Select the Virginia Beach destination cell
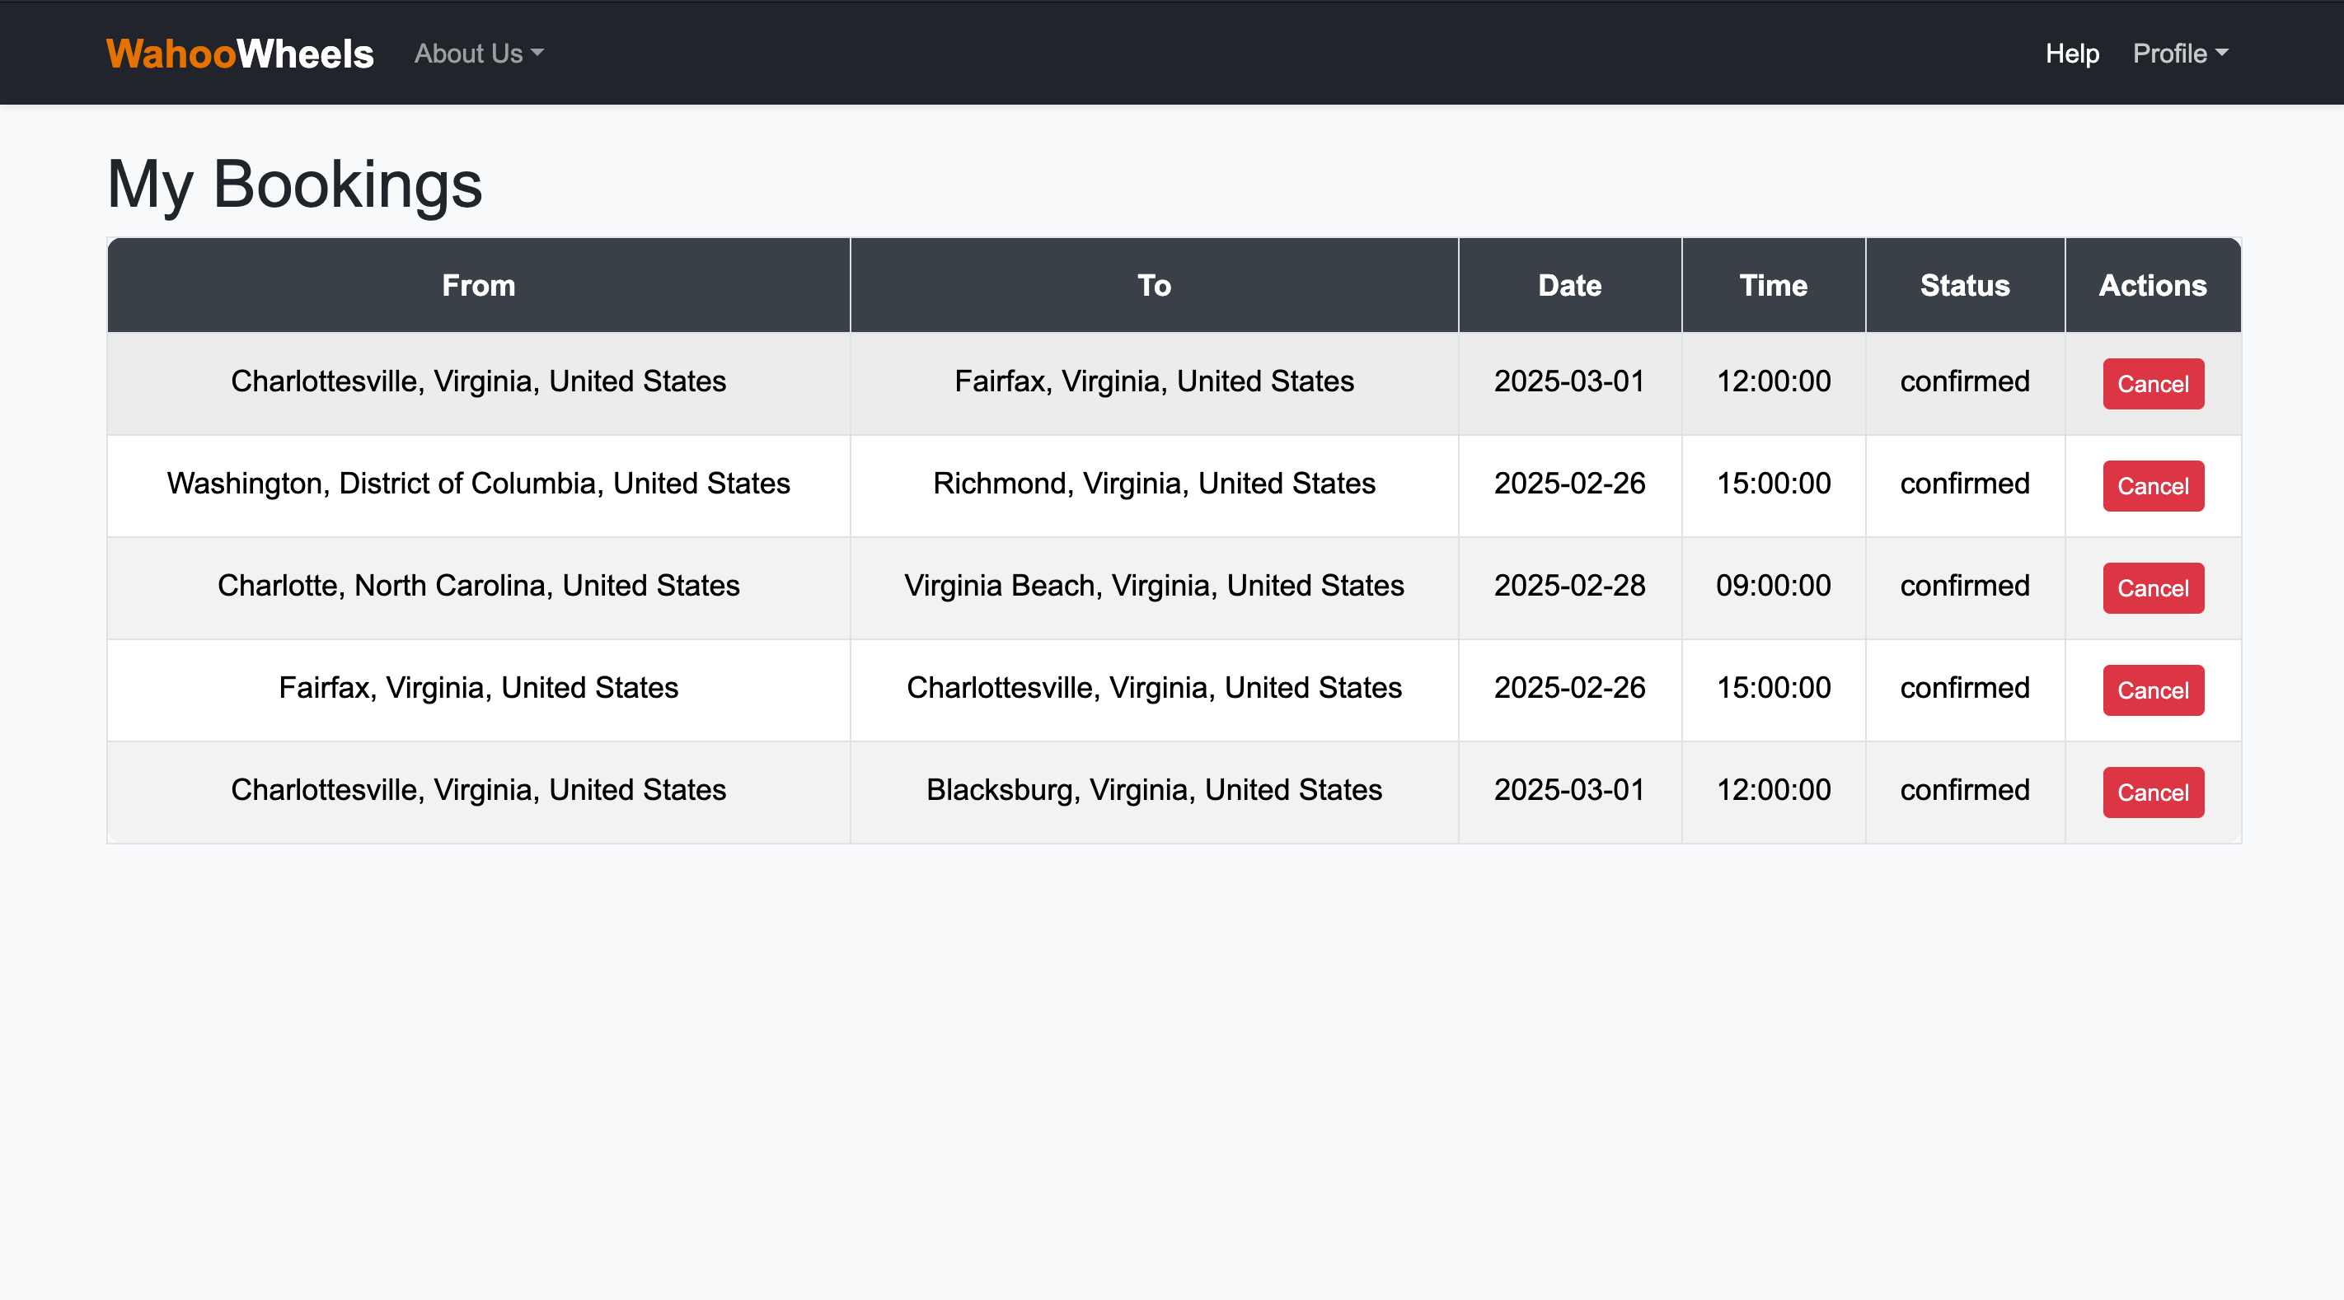Viewport: 2344px width, 1300px height. [1154, 586]
